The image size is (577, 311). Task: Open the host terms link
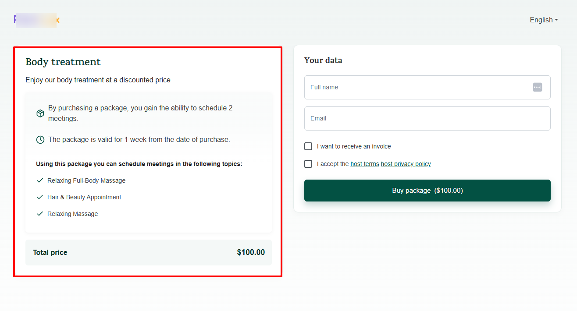coord(364,164)
